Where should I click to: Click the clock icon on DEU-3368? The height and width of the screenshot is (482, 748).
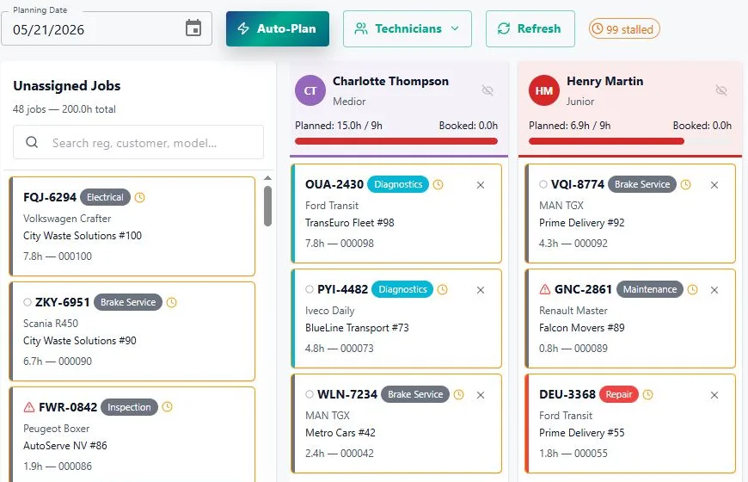(647, 394)
